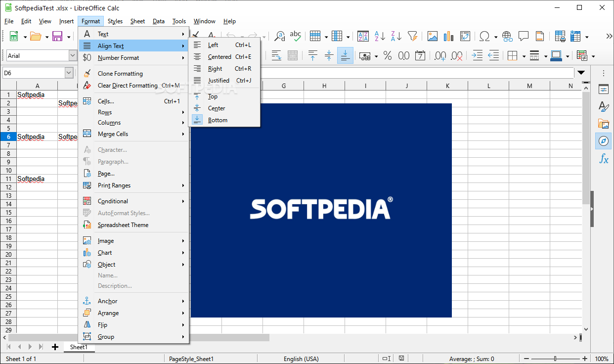The height and width of the screenshot is (364, 614).
Task: Click the Open folder icon
Action: [35, 37]
